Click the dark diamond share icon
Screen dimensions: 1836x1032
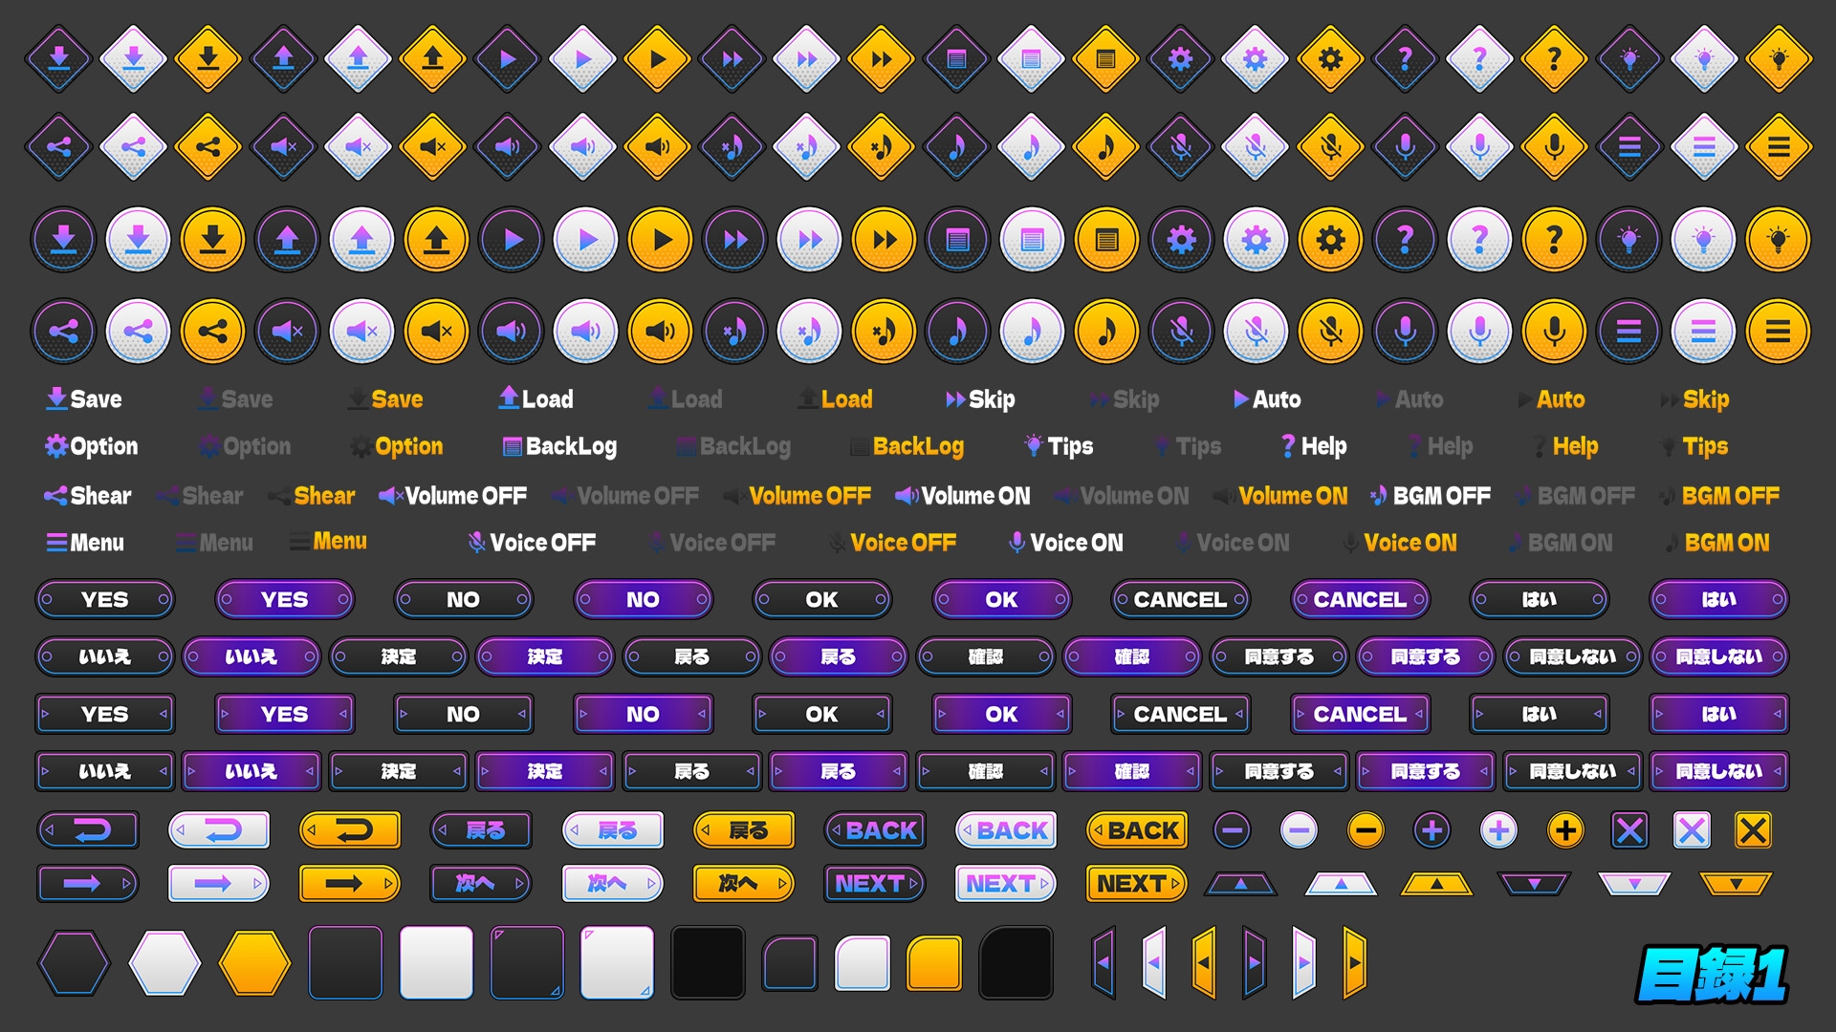pyautogui.click(x=59, y=147)
